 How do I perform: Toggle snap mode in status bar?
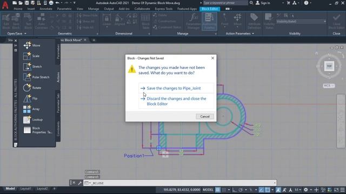pyautogui.click(x=224, y=190)
